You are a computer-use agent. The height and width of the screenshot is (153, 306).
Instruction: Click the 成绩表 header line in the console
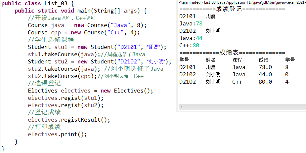[x=232, y=53]
